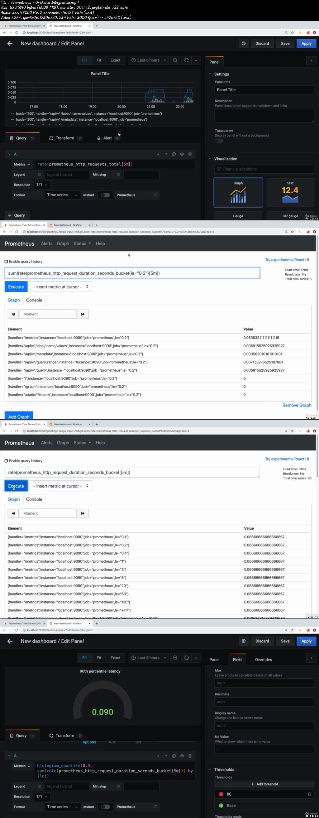Click the Add threshold button

(x=264, y=784)
